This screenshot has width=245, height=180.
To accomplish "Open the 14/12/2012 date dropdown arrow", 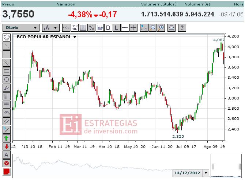I will [206, 173].
